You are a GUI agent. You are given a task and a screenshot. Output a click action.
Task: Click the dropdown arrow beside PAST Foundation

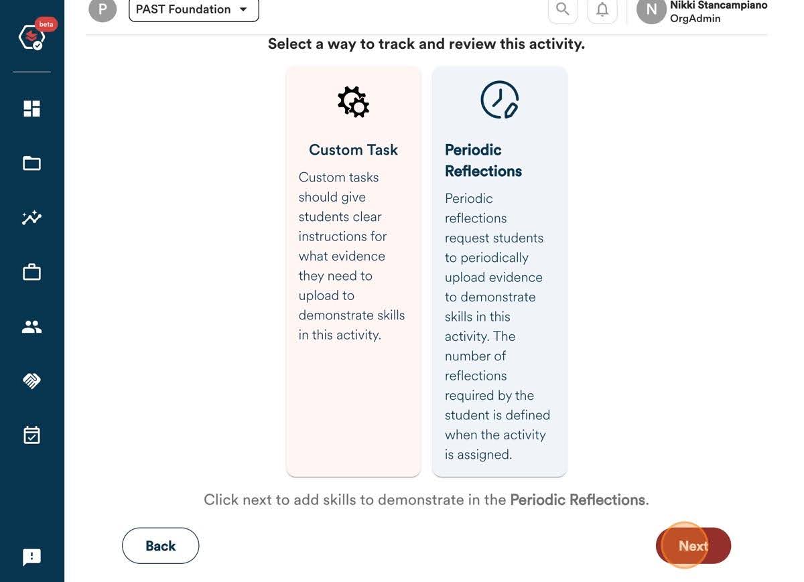pyautogui.click(x=243, y=9)
